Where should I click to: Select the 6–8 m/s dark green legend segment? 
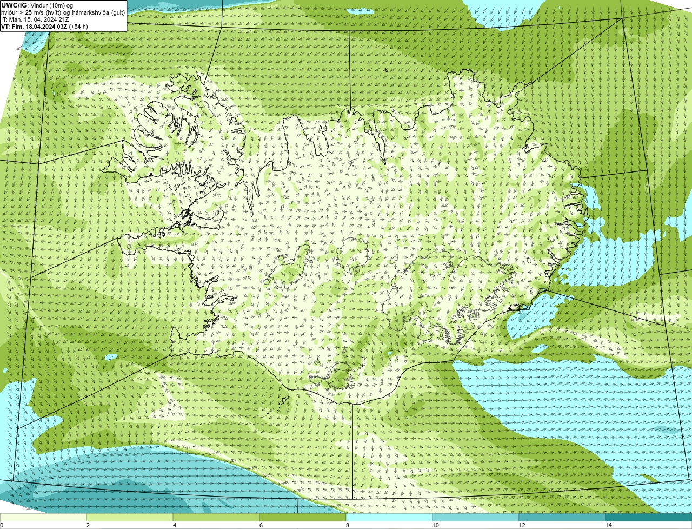(303, 517)
